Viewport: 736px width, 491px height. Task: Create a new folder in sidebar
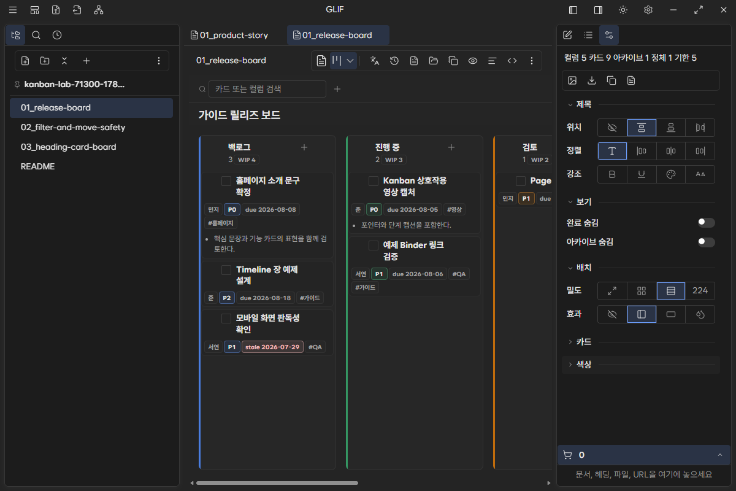tap(45, 61)
